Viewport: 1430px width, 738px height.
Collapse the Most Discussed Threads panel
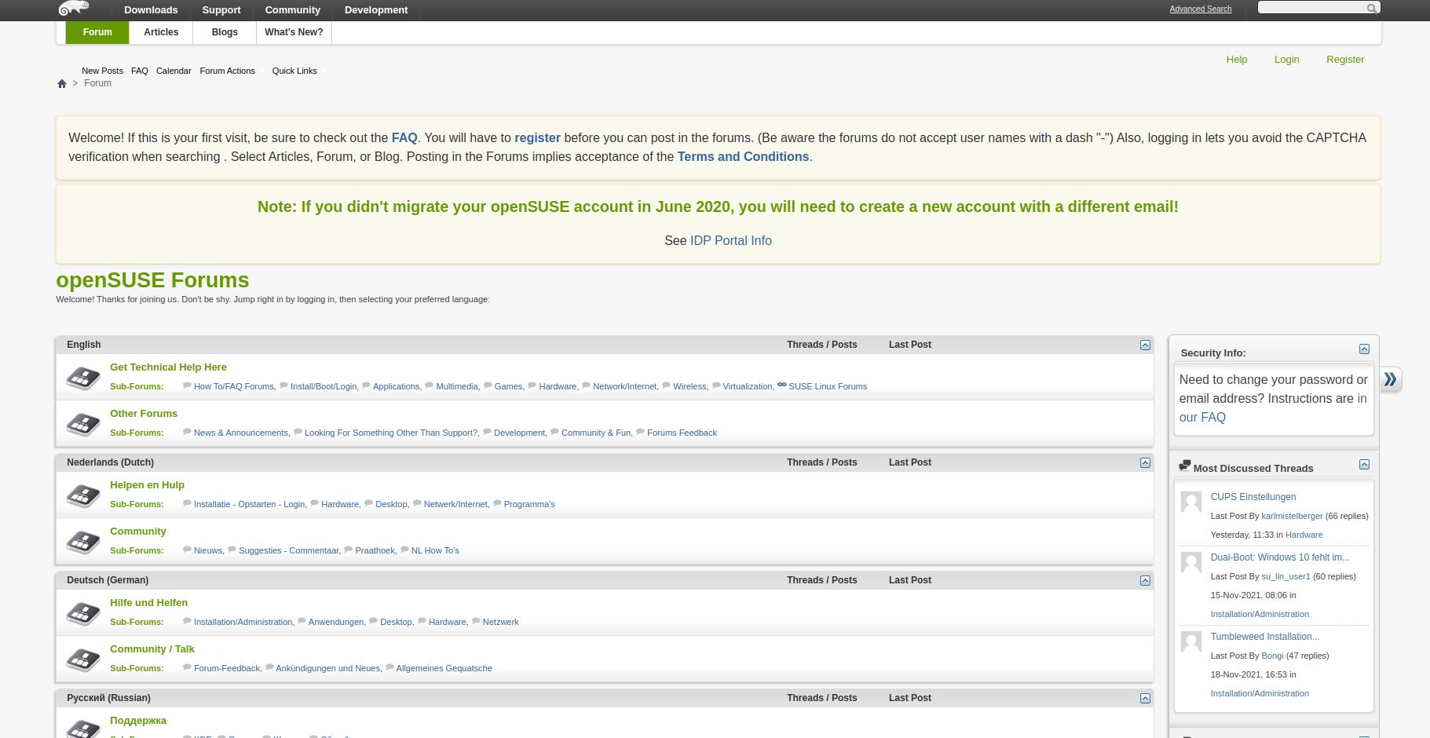pyautogui.click(x=1364, y=464)
